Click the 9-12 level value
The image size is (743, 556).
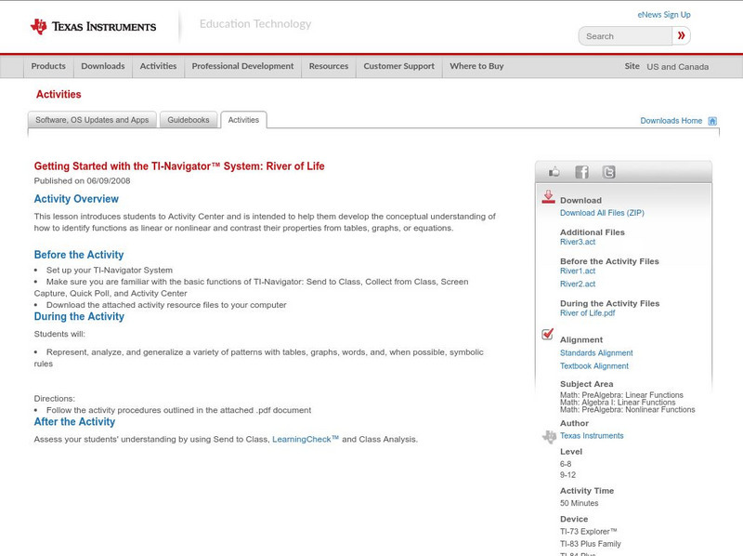(x=567, y=475)
